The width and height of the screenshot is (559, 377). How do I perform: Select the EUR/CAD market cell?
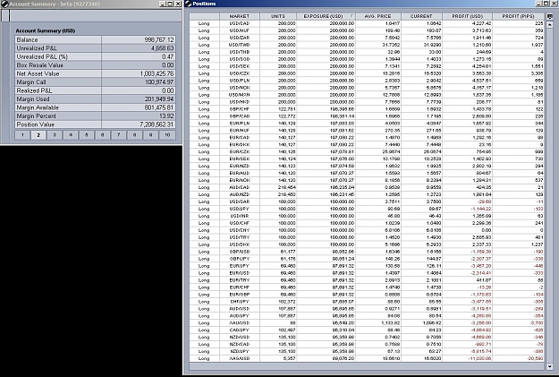pyautogui.click(x=240, y=138)
